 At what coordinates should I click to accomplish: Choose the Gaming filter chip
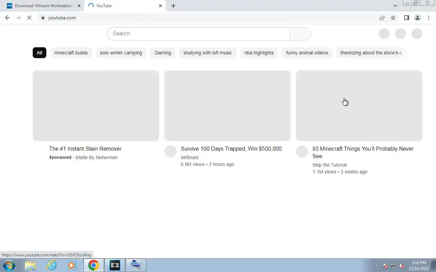click(x=162, y=53)
